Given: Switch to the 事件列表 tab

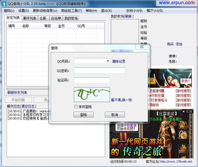Looking at the screenshot, I should [30, 18].
